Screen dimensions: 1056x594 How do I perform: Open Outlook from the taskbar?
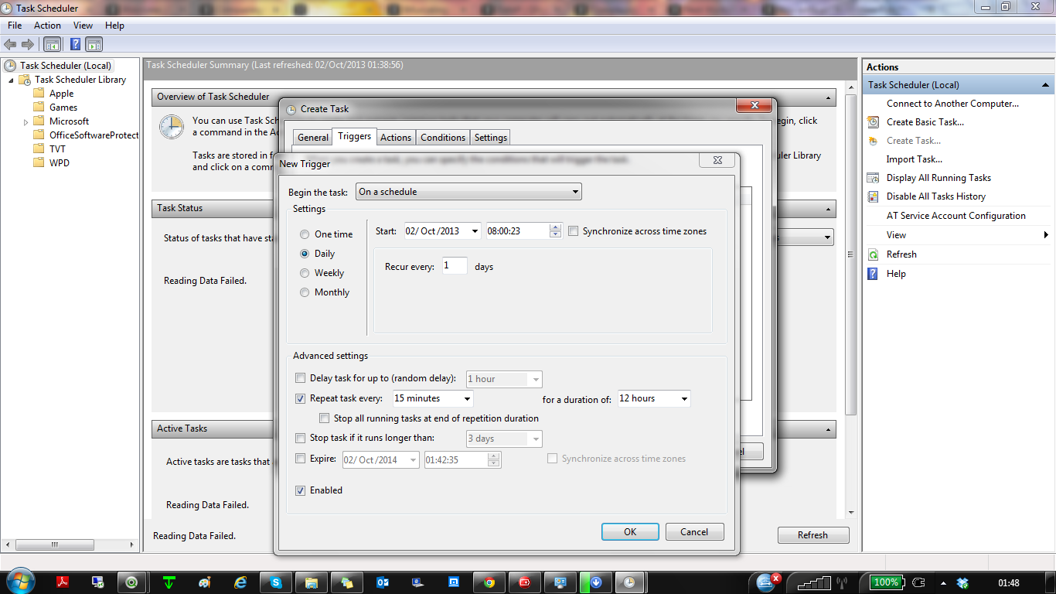[x=382, y=582]
